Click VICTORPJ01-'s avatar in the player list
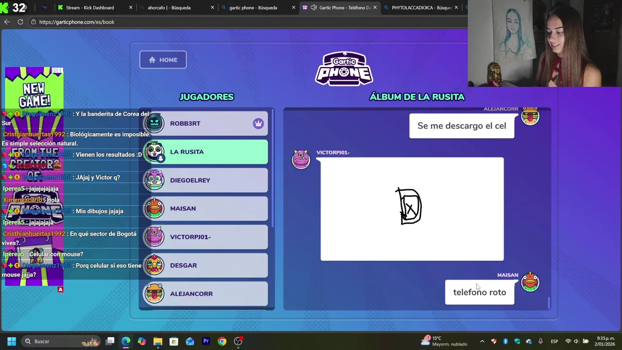Image resolution: width=622 pixels, height=350 pixels. tap(155, 237)
